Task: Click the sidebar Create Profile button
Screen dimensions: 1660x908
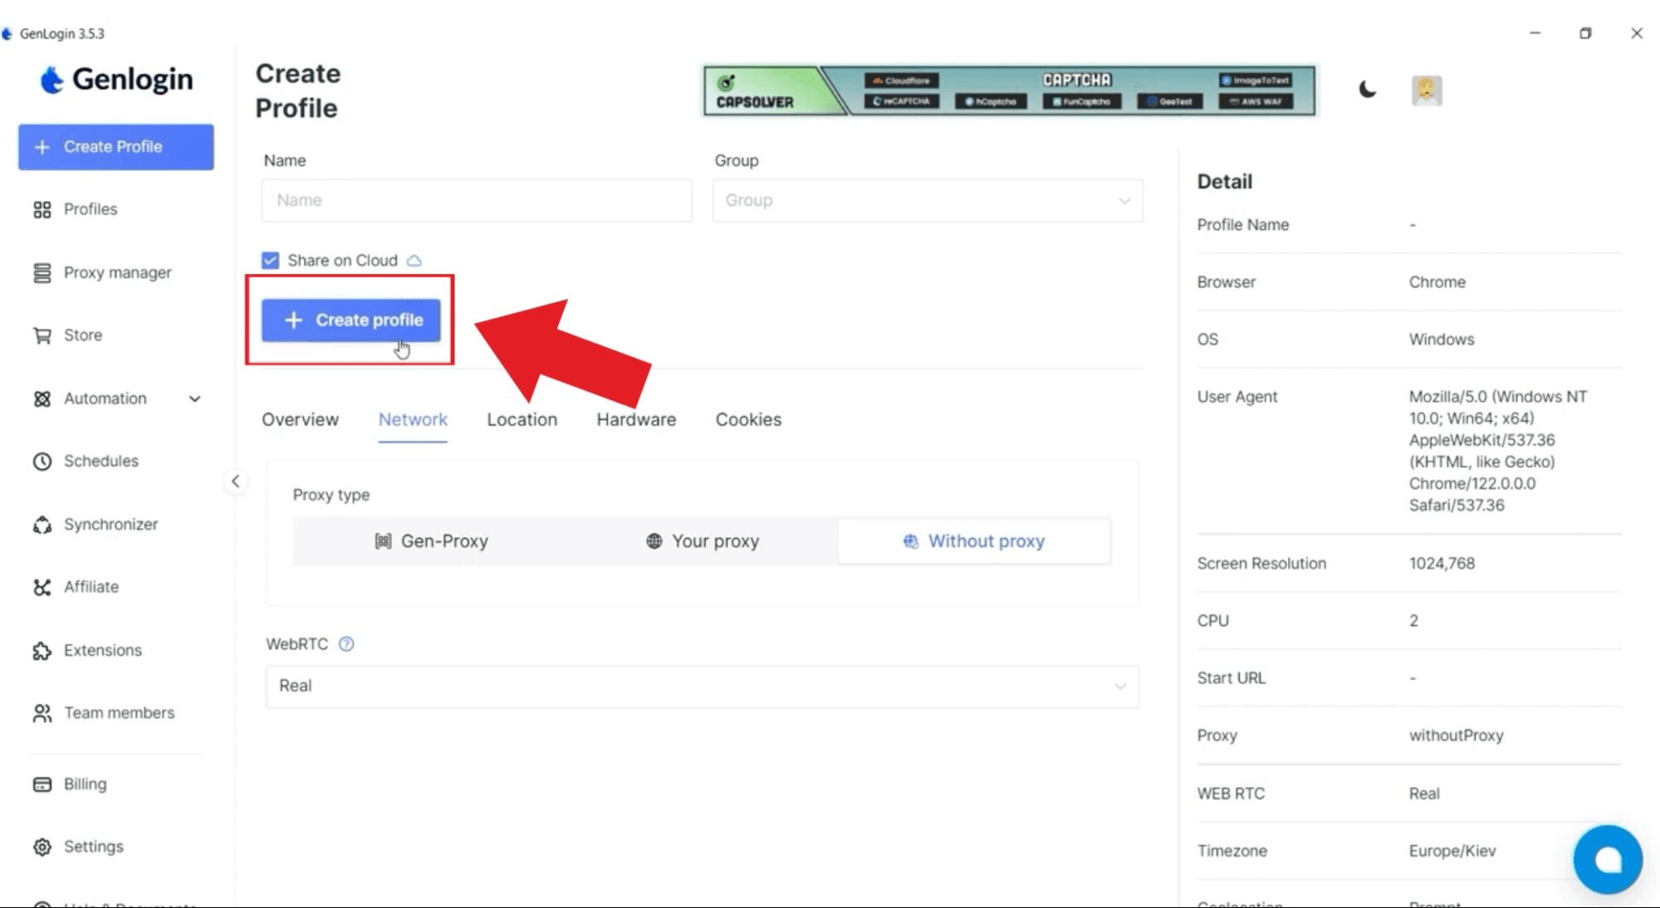Action: pyautogui.click(x=115, y=147)
